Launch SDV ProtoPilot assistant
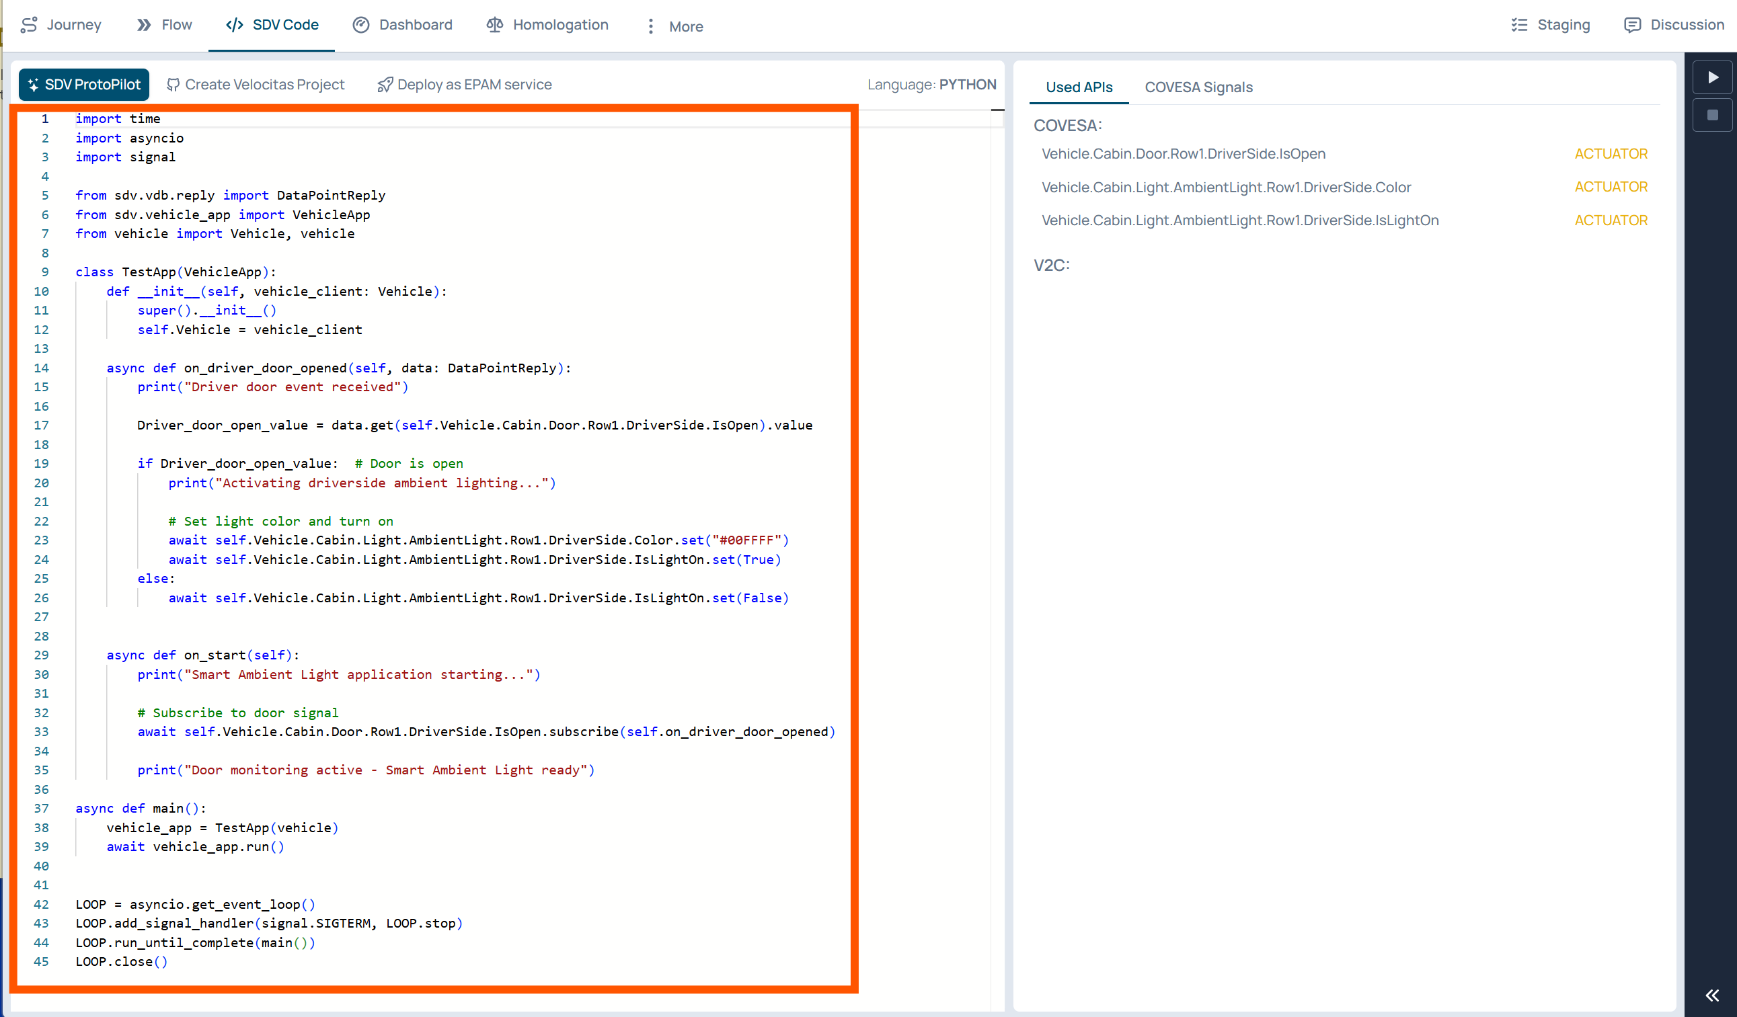Image resolution: width=1737 pixels, height=1017 pixels. [x=83, y=85]
